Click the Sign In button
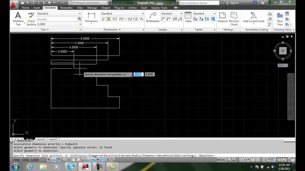Image resolution: width=305 pixels, height=171 pixels. click(x=232, y=3)
